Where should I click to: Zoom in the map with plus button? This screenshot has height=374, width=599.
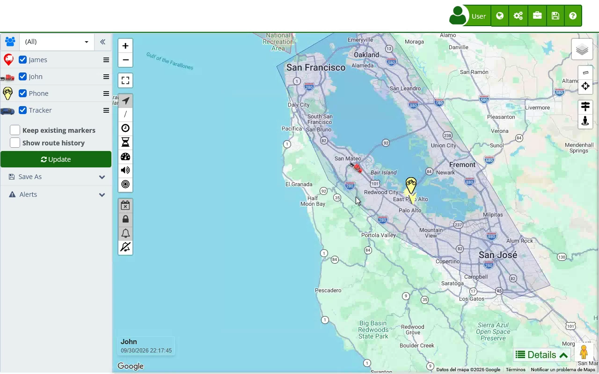click(x=125, y=46)
